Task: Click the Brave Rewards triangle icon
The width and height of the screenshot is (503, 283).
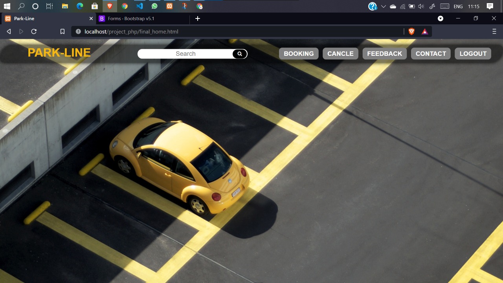Action: (x=425, y=31)
